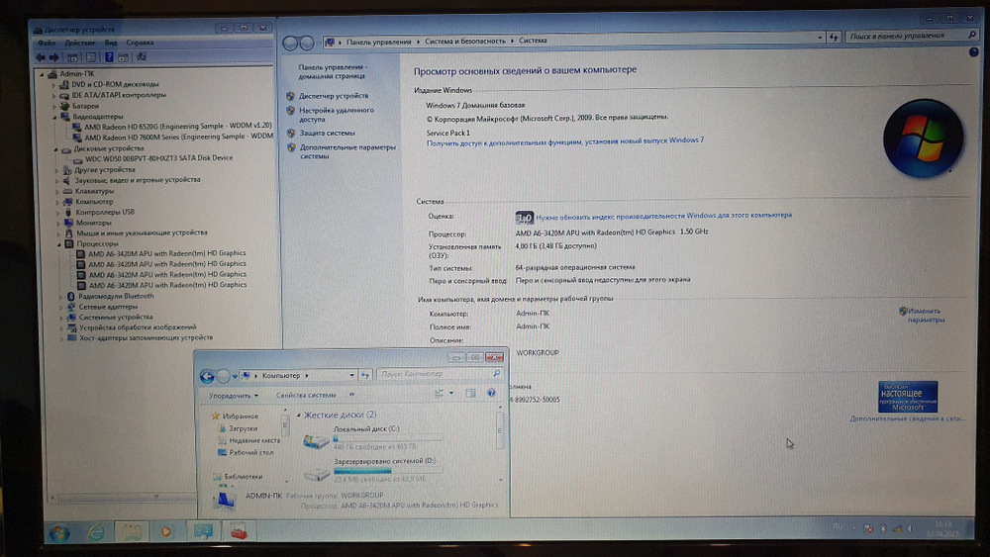The image size is (990, 557).
Task: Scan for hardware changes toolbar icon
Action: [x=142, y=57]
